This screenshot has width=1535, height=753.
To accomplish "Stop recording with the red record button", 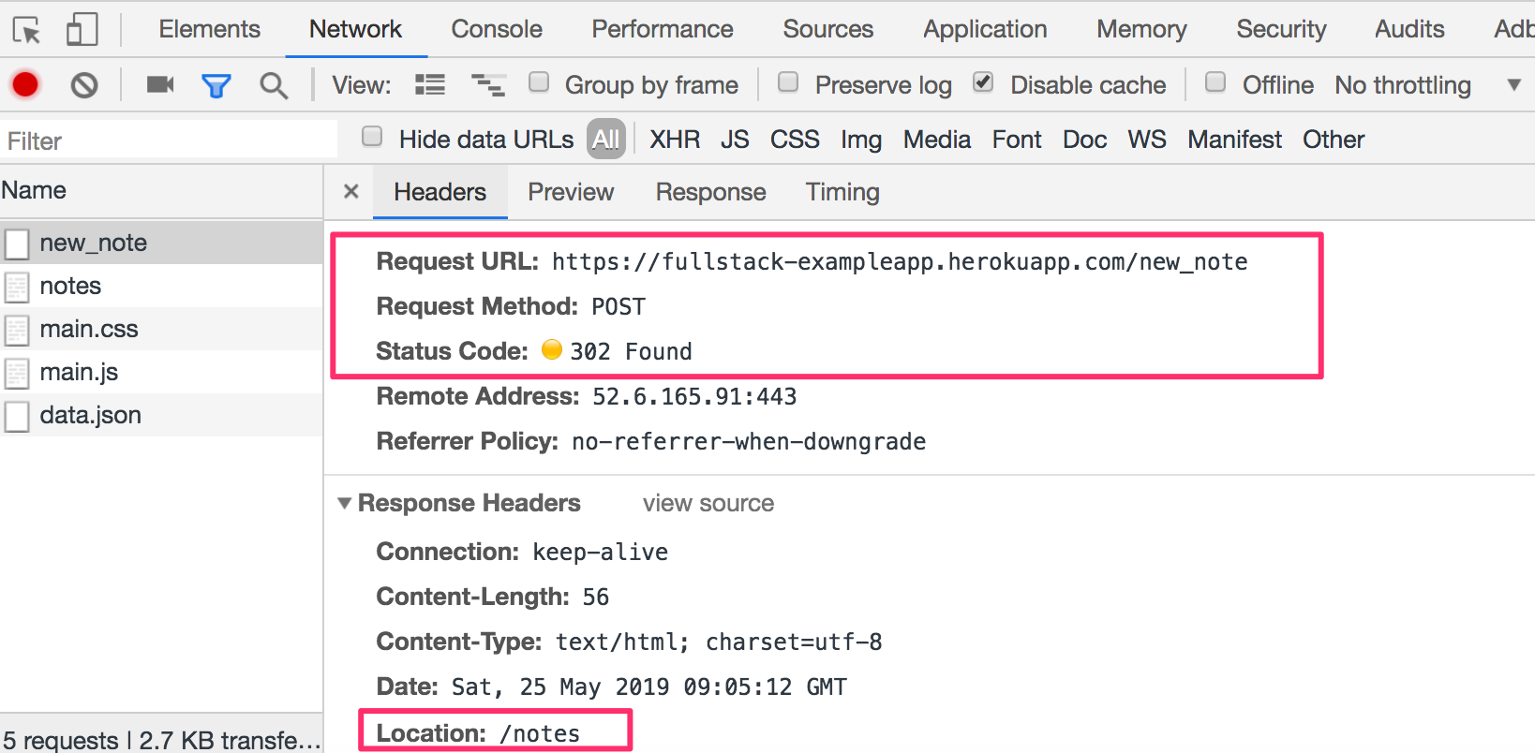I will tap(25, 85).
